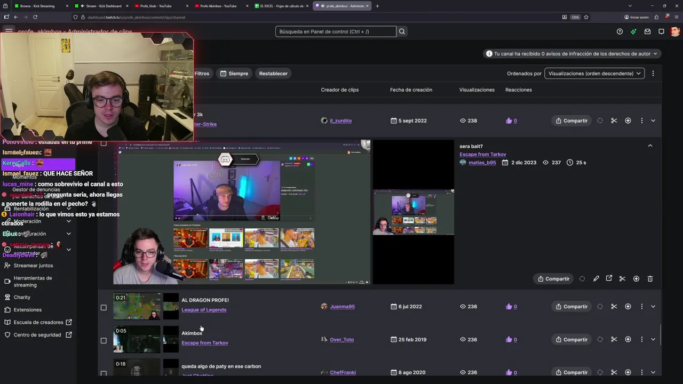This screenshot has width=683, height=384.
Task: Click the search magnifier button
Action: pyautogui.click(x=402, y=31)
